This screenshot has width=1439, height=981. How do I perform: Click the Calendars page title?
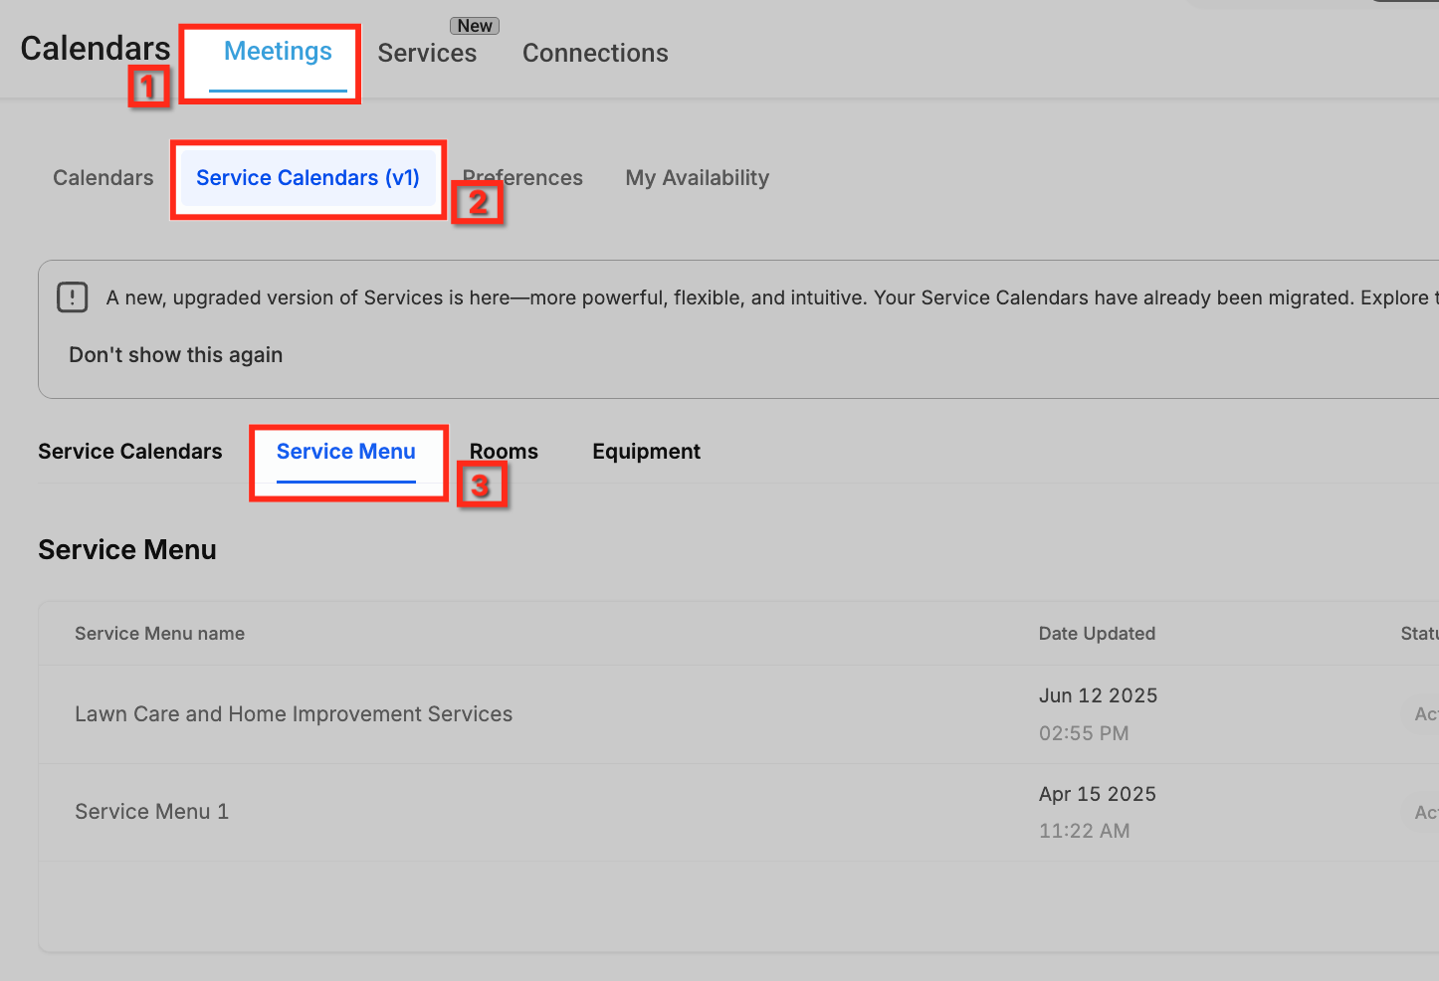96,48
